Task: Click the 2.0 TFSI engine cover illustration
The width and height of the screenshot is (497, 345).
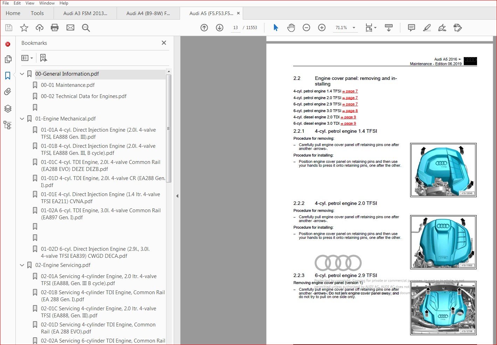Action: pyautogui.click(x=443, y=242)
